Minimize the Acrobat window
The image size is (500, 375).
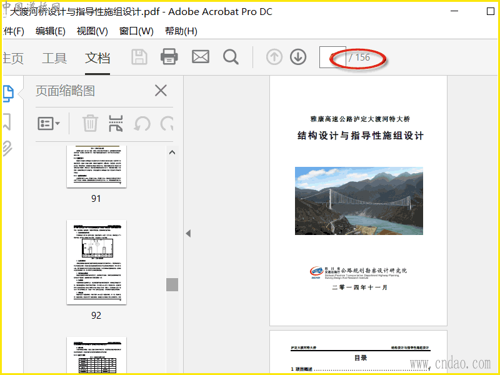(454, 11)
